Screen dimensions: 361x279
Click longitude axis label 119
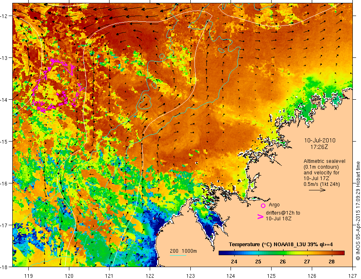coord(29,276)
